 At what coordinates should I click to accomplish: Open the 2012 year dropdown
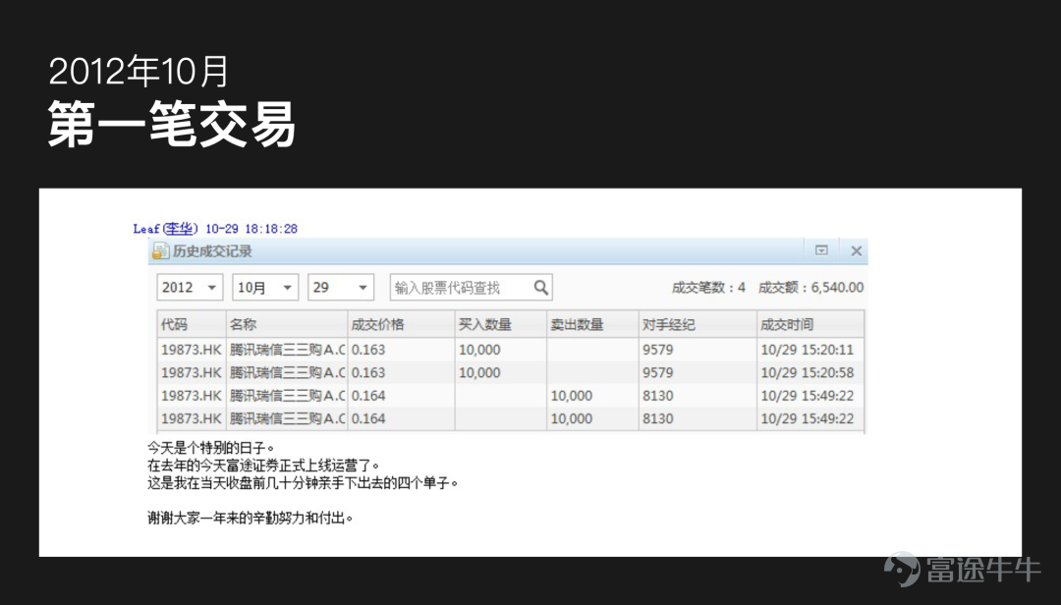pos(190,288)
